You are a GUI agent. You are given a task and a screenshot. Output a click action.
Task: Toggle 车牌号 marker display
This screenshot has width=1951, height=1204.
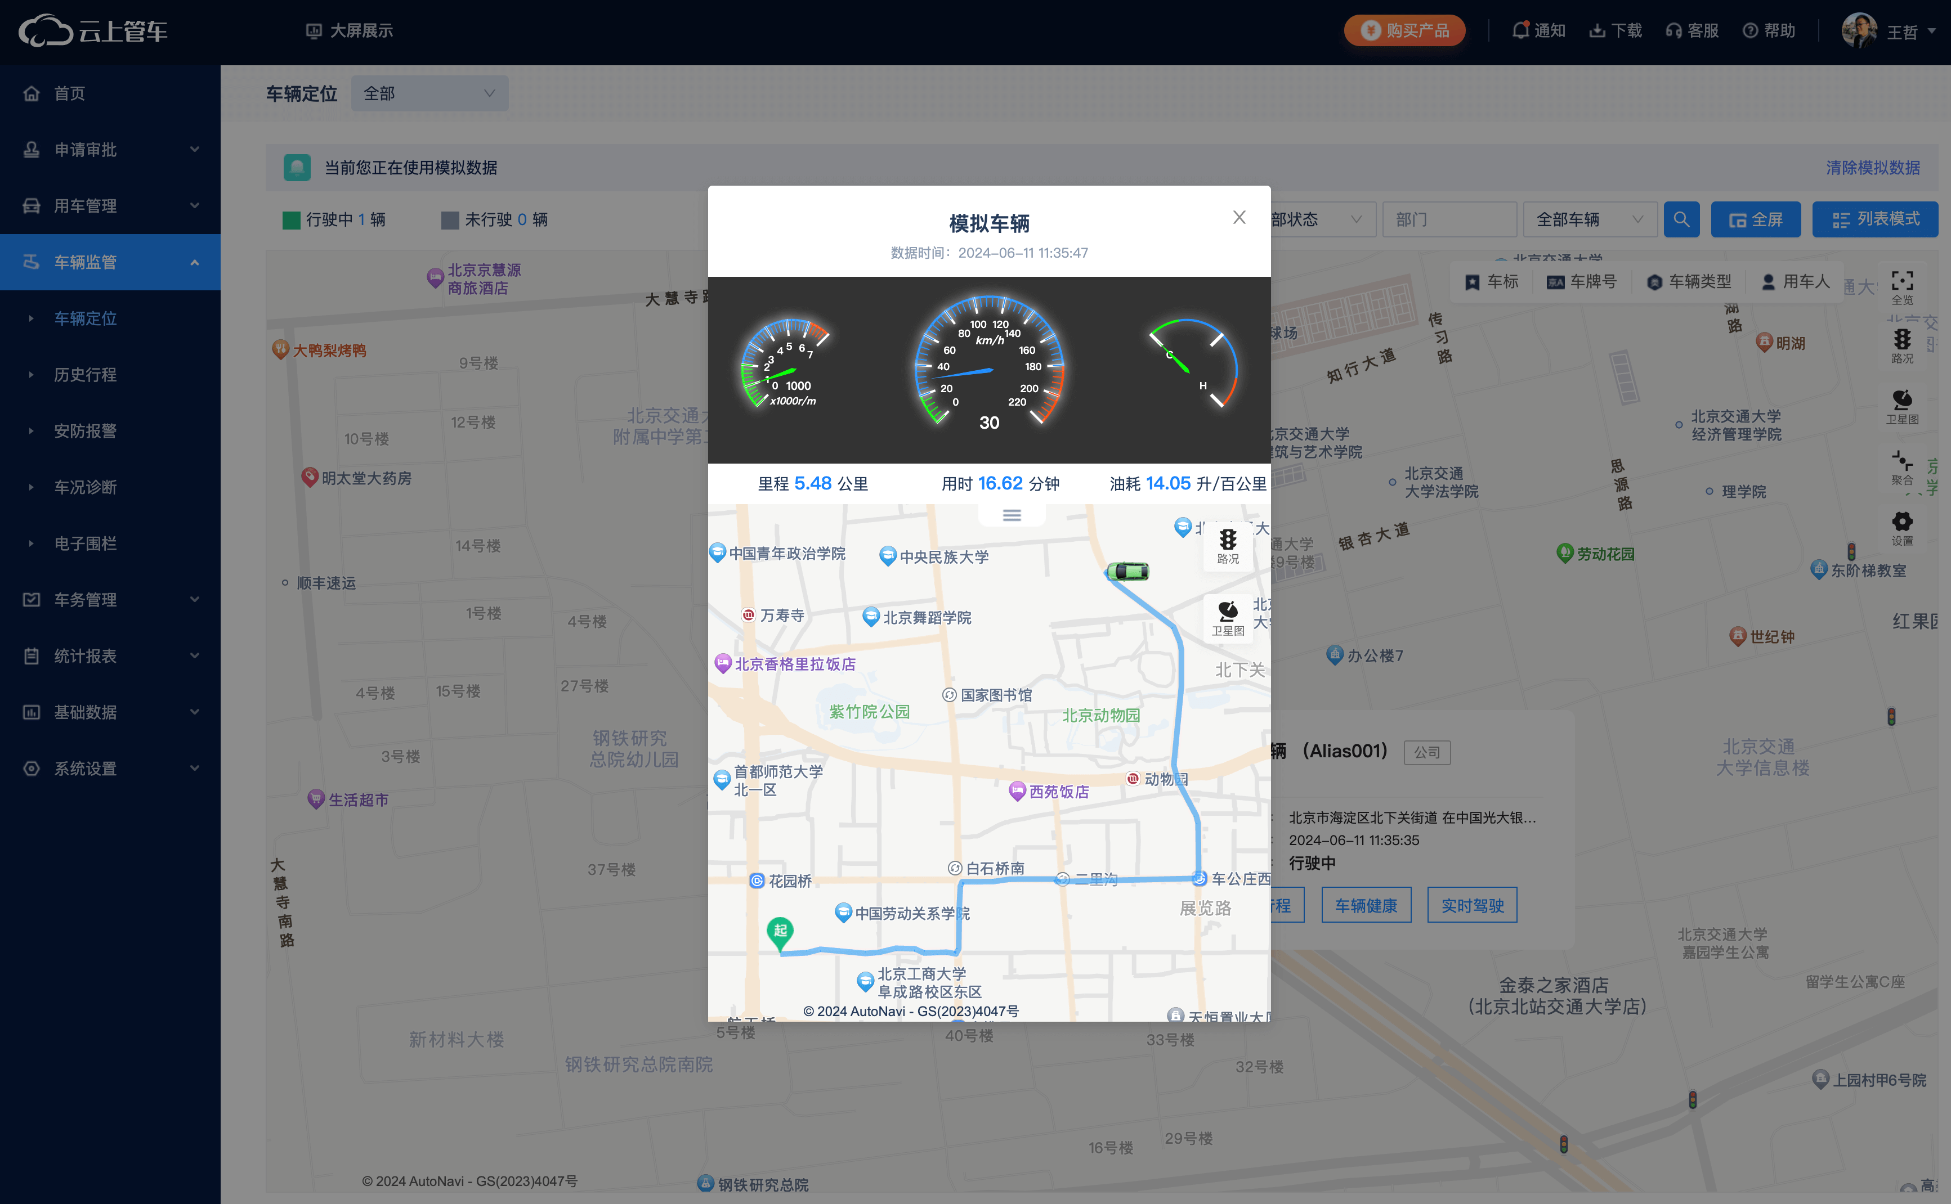point(1581,282)
